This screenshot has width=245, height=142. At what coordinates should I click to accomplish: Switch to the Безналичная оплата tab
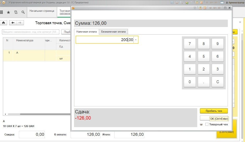pyautogui.click(x=113, y=32)
